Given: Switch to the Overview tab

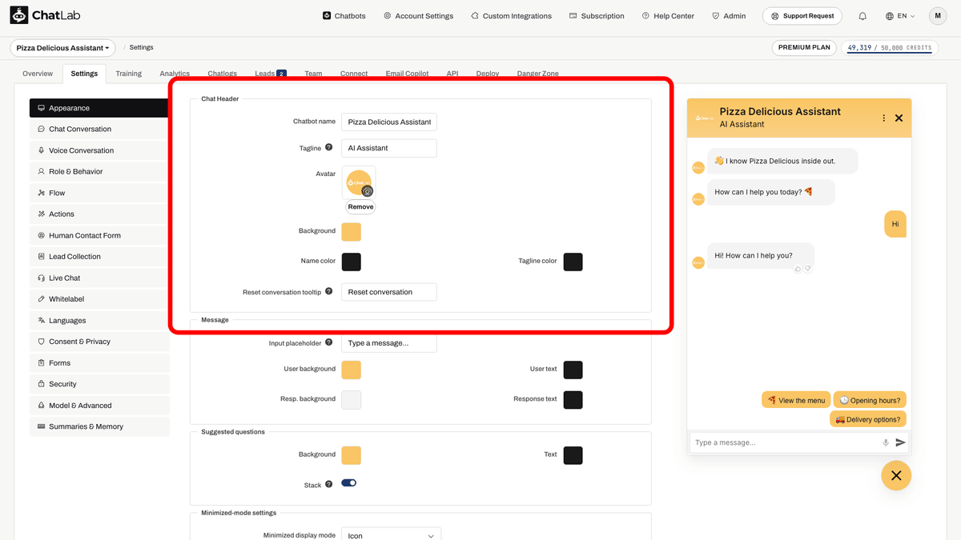Looking at the screenshot, I should [38, 74].
